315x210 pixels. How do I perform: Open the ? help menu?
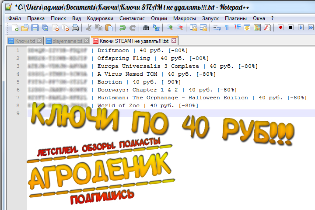click(272, 18)
